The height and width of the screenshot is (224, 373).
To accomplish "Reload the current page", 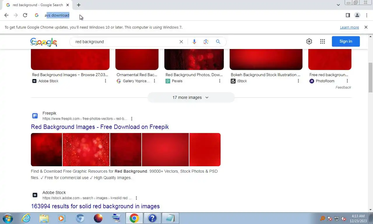I will (x=25, y=15).
